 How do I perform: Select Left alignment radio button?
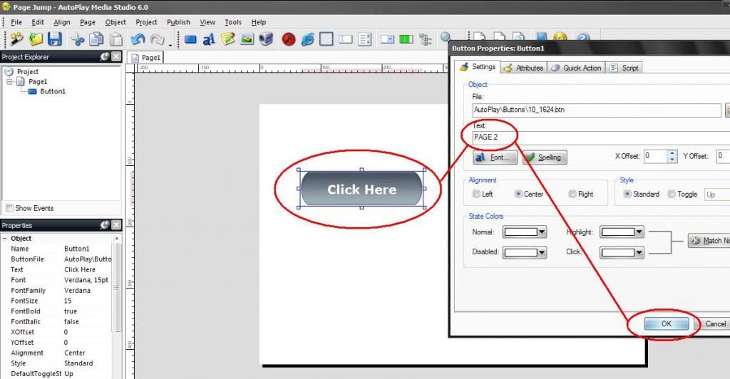click(x=476, y=194)
